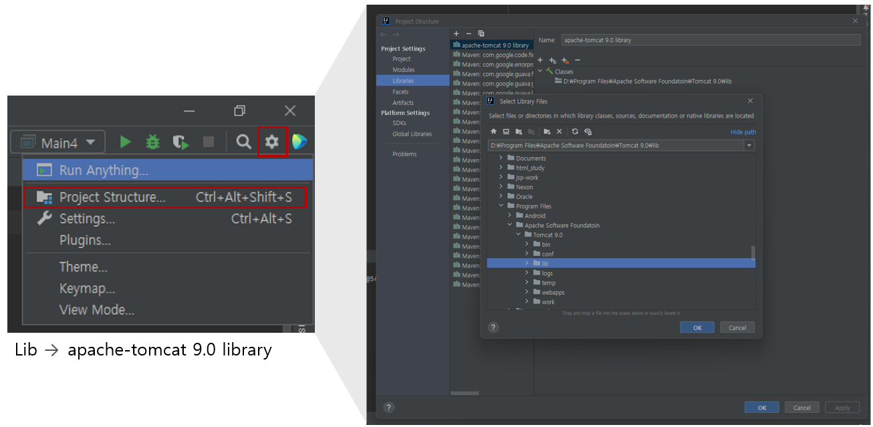873x427 pixels.
Task: Refresh the file tree icon
Action: 575,132
